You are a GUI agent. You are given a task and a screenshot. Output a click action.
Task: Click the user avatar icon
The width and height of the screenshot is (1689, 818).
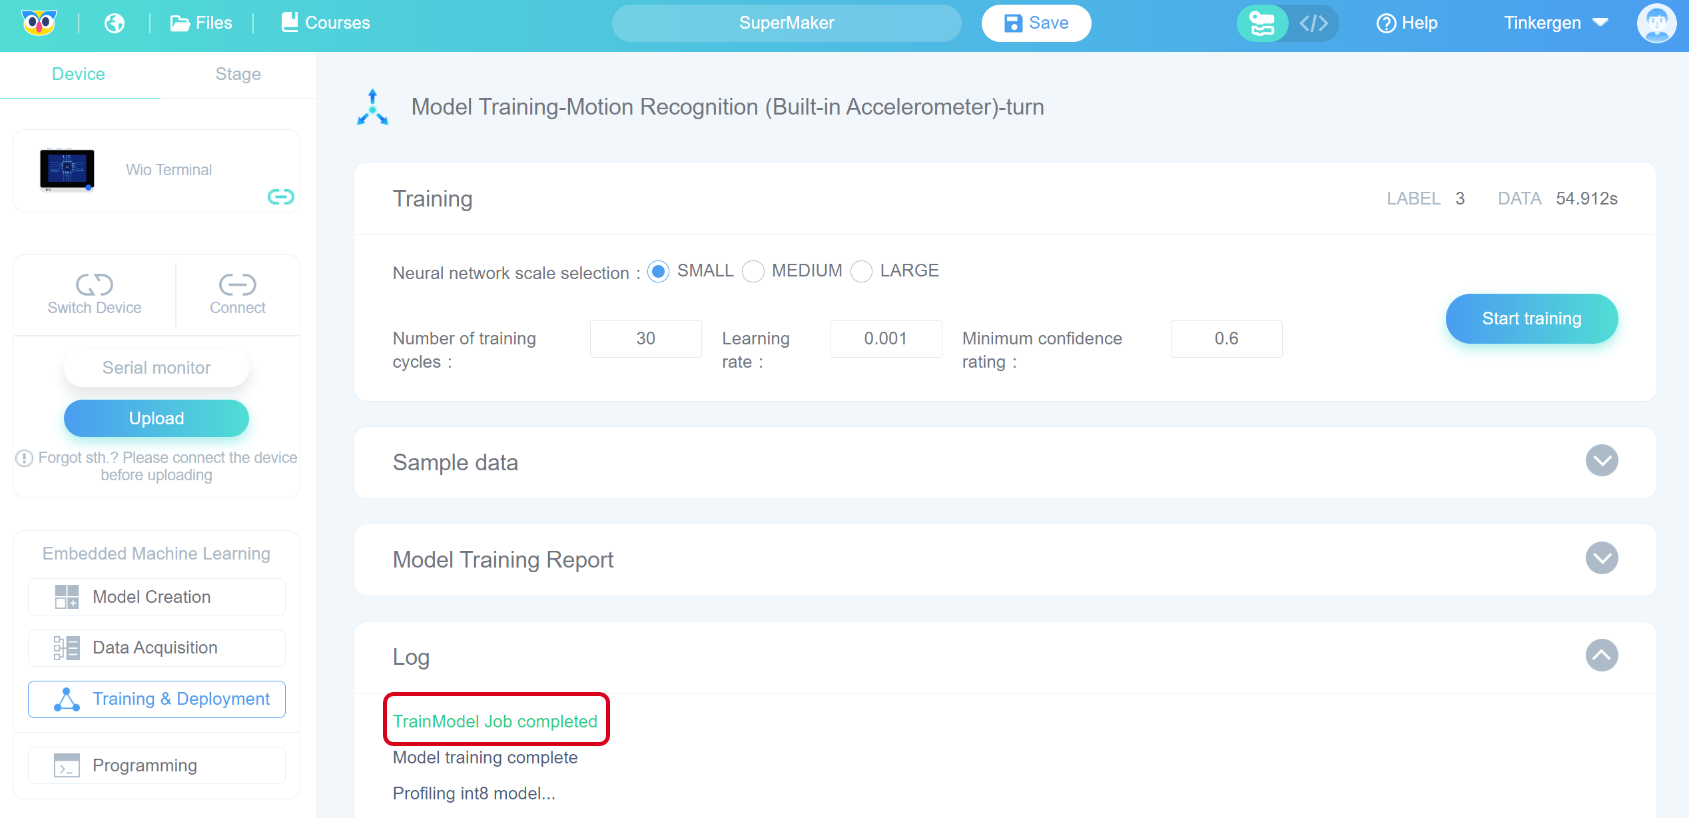tap(1657, 23)
